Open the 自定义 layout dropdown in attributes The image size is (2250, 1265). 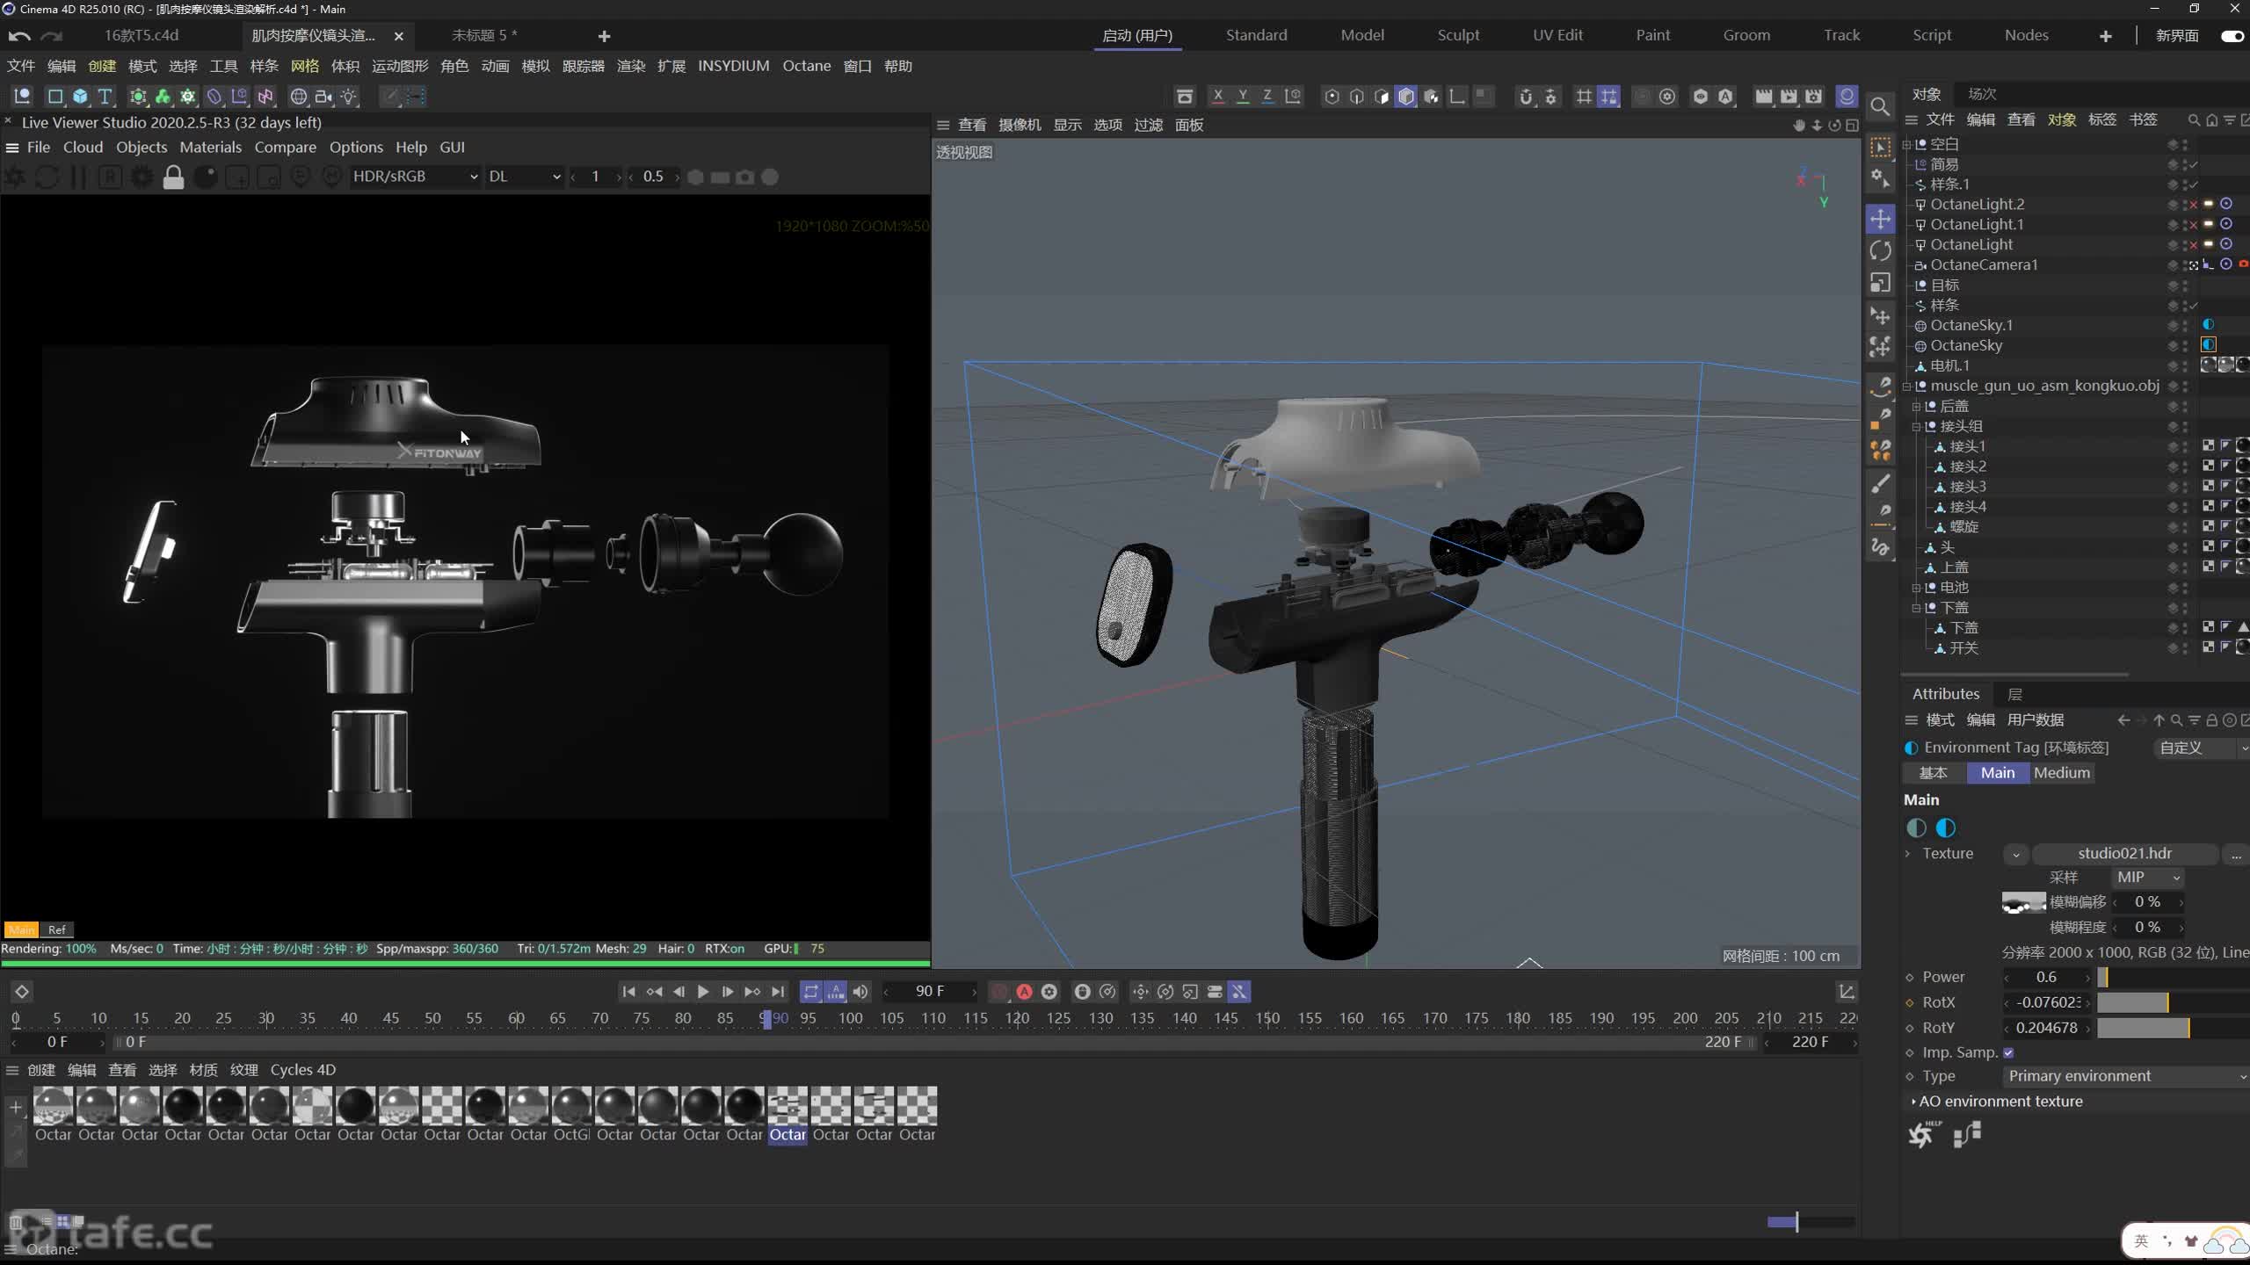[x=2203, y=748]
